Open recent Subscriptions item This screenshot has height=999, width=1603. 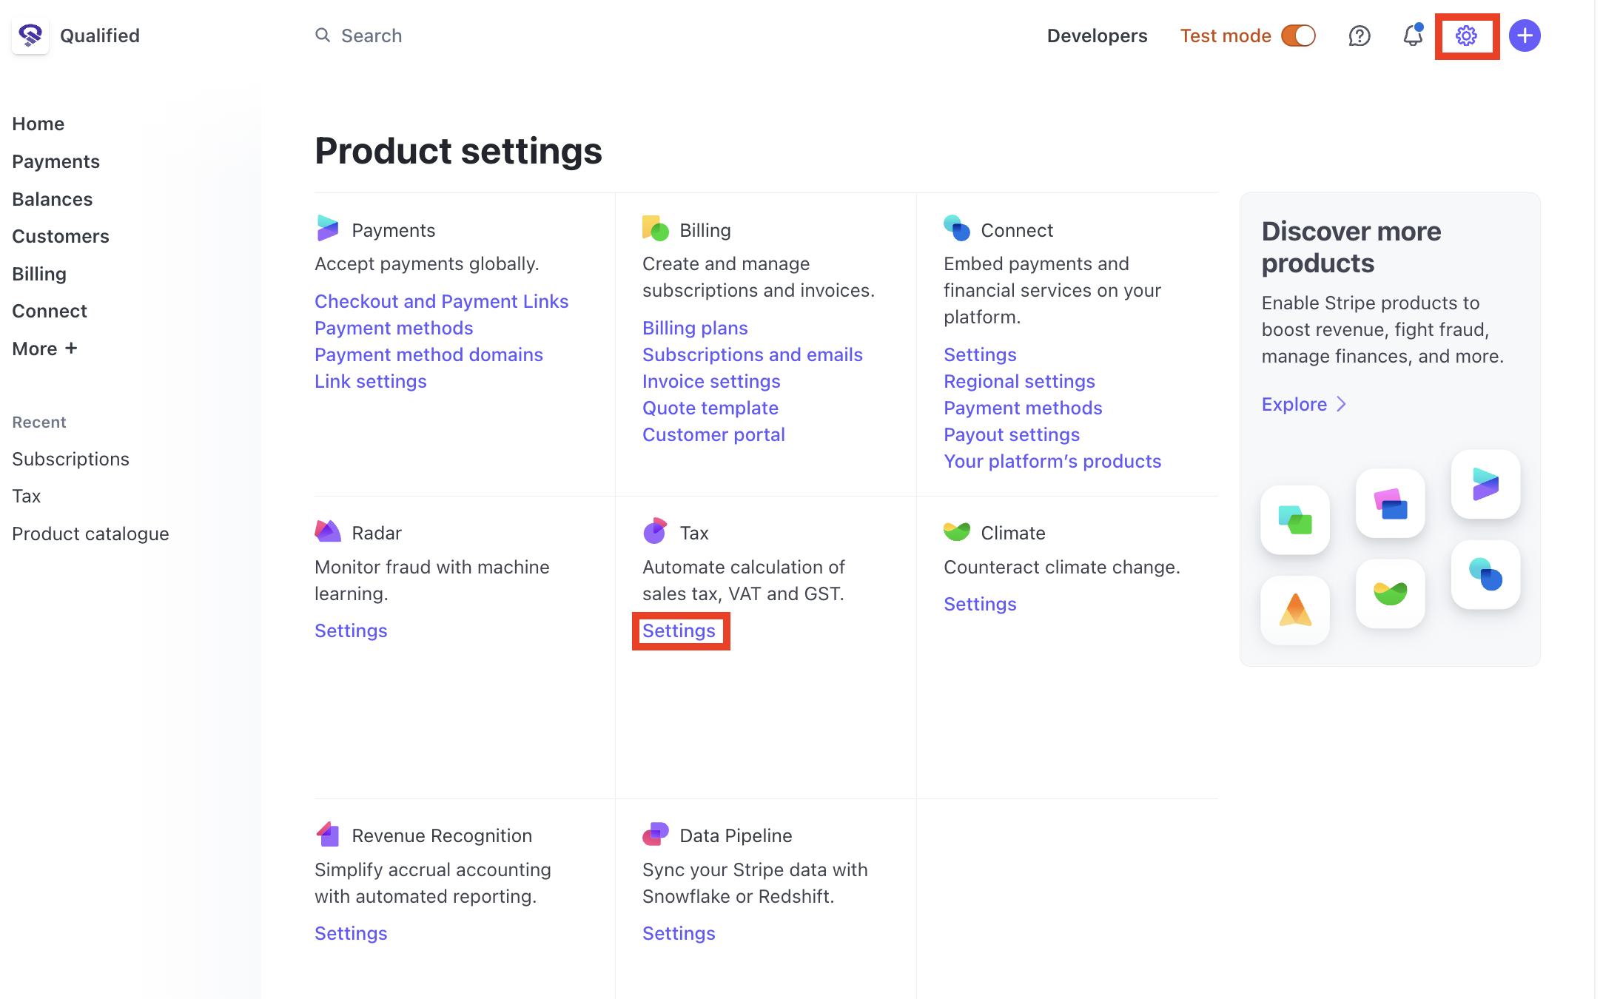[70, 459]
